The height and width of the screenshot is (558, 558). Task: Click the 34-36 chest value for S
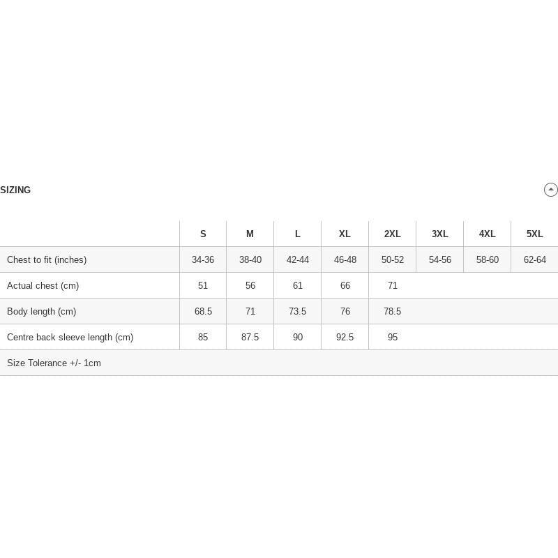pos(203,259)
